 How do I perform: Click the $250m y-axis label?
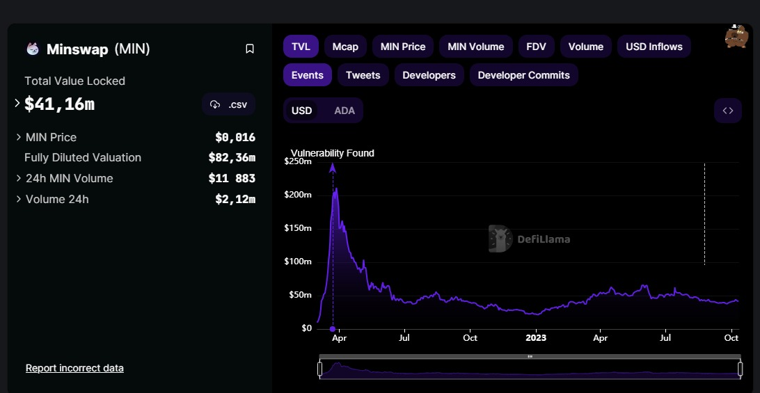tap(297, 161)
